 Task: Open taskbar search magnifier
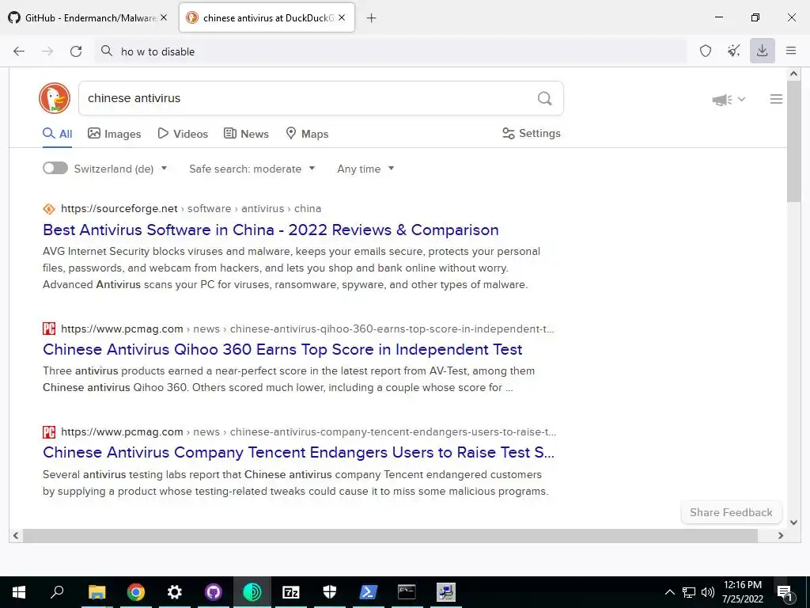(57, 592)
